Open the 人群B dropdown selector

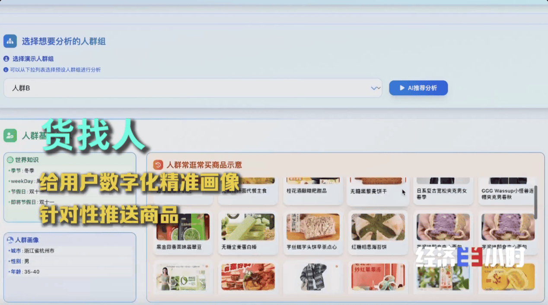click(190, 88)
